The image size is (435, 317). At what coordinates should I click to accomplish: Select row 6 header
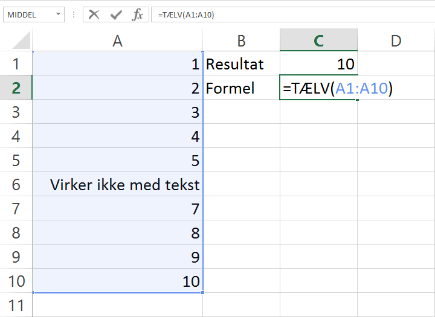16,184
